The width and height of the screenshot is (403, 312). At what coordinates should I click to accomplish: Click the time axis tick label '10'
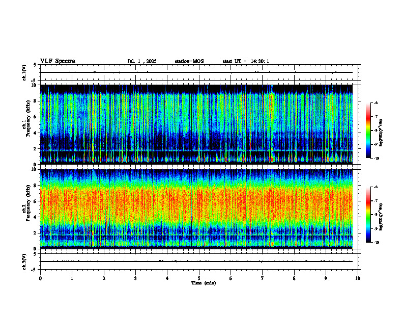click(x=358, y=278)
